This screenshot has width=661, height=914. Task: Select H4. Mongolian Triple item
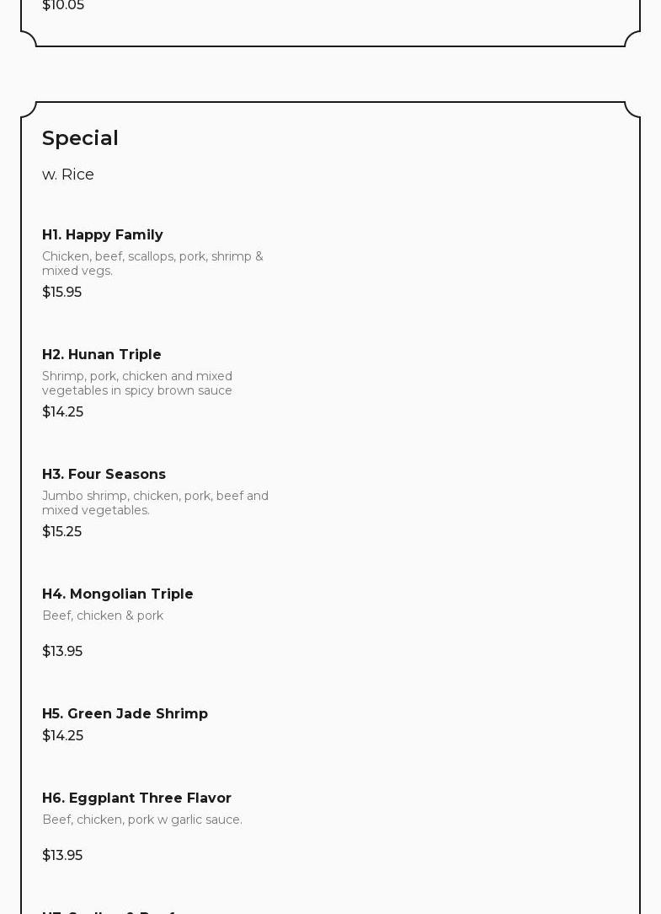[118, 594]
